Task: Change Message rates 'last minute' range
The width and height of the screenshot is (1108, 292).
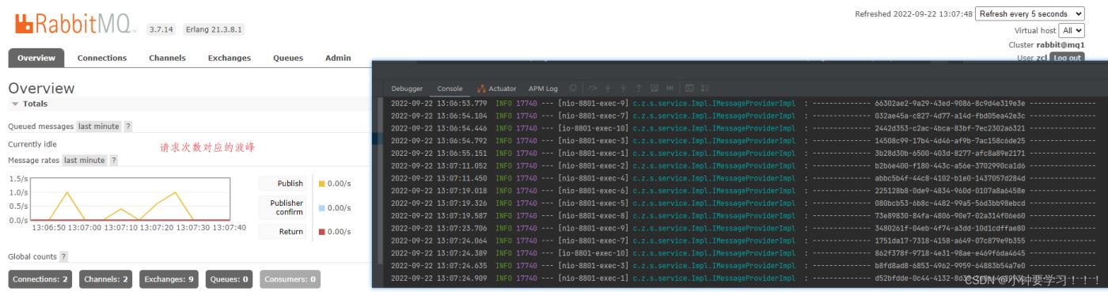Action: 85,160
